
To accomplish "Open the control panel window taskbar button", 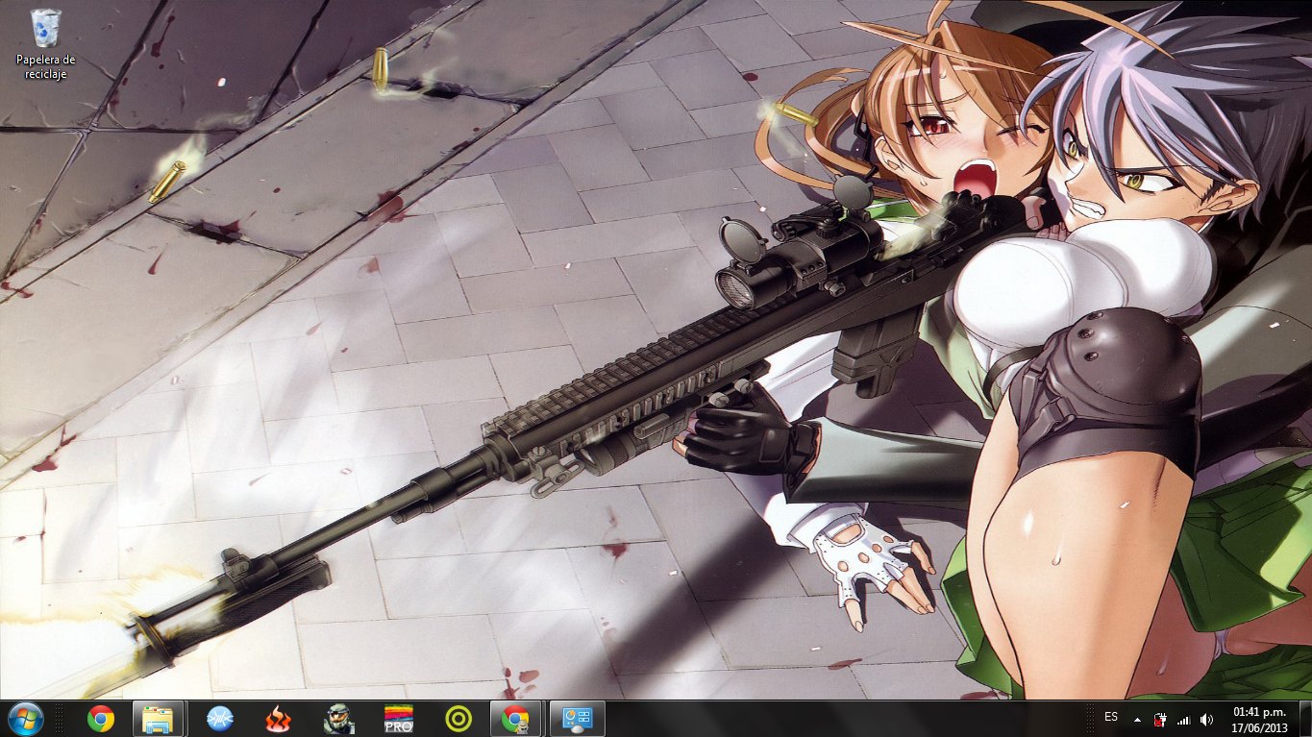I will pyautogui.click(x=578, y=719).
